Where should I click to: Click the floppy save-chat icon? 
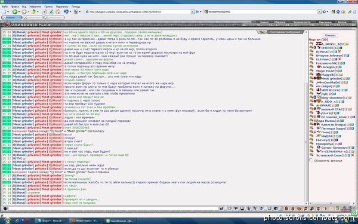[242, 208]
